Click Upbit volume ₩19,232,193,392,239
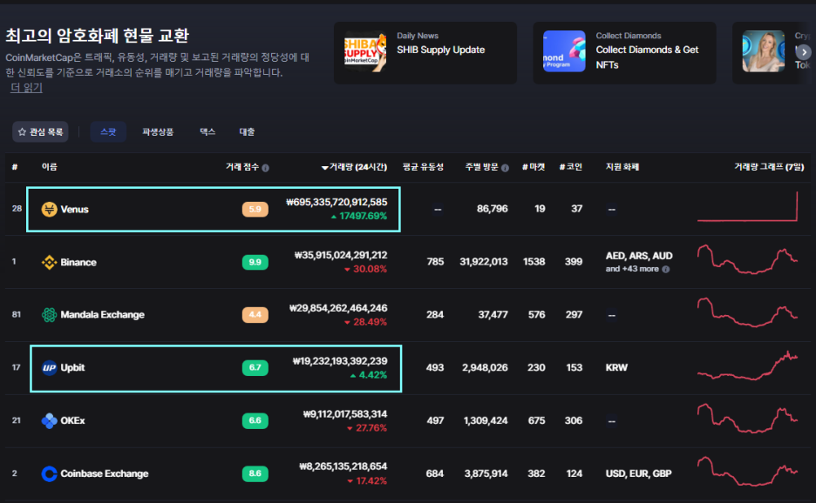 tap(340, 361)
